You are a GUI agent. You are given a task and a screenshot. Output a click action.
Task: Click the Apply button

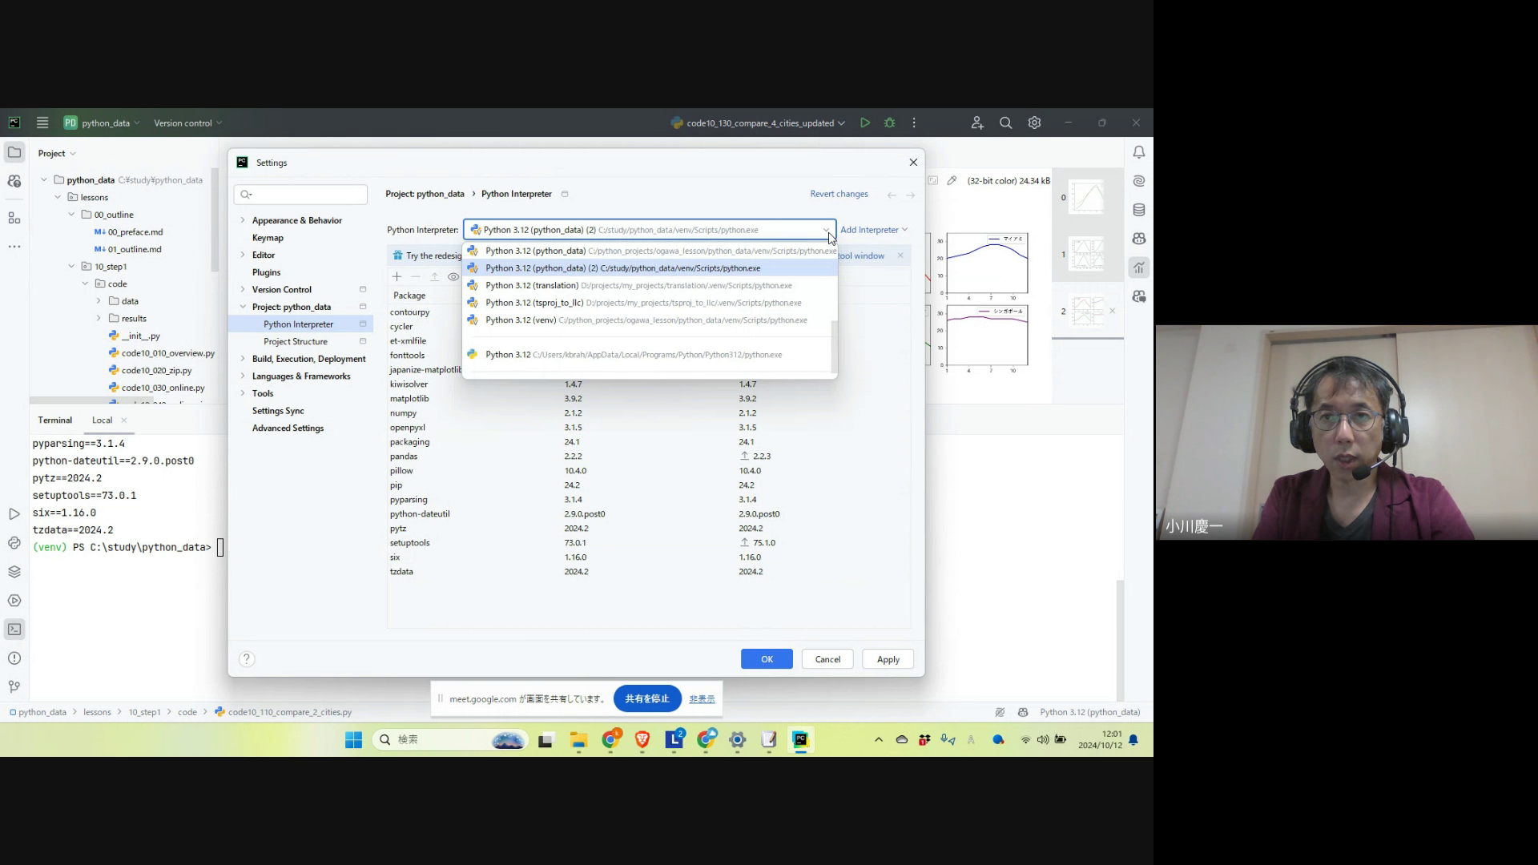click(888, 659)
